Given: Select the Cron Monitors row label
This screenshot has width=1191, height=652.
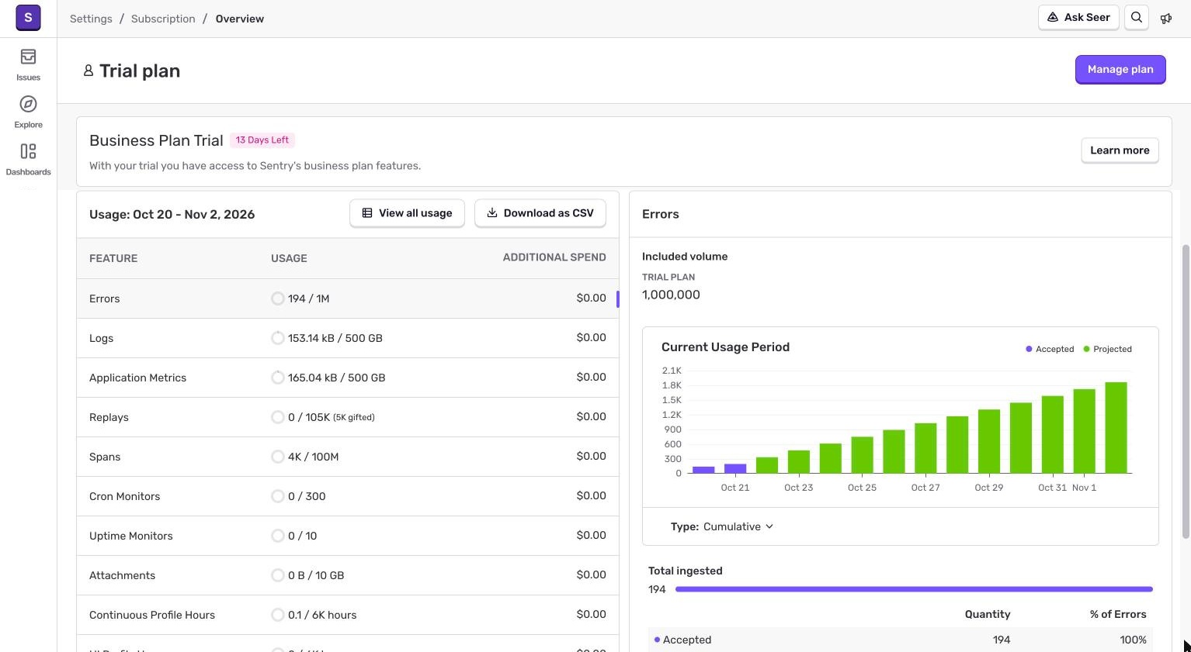Looking at the screenshot, I should coord(124,496).
